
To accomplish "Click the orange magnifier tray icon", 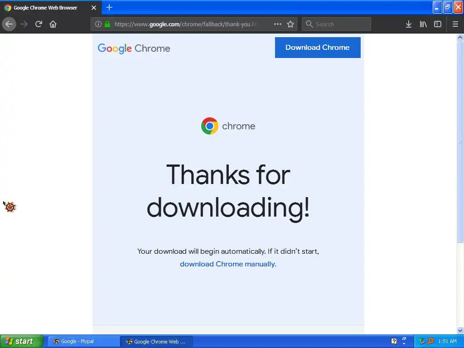I will 430,341.
